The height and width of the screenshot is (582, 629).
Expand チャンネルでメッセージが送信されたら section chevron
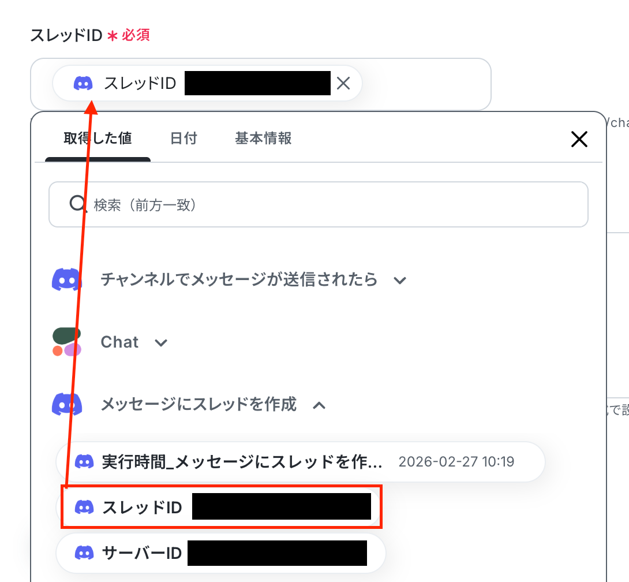tap(400, 280)
